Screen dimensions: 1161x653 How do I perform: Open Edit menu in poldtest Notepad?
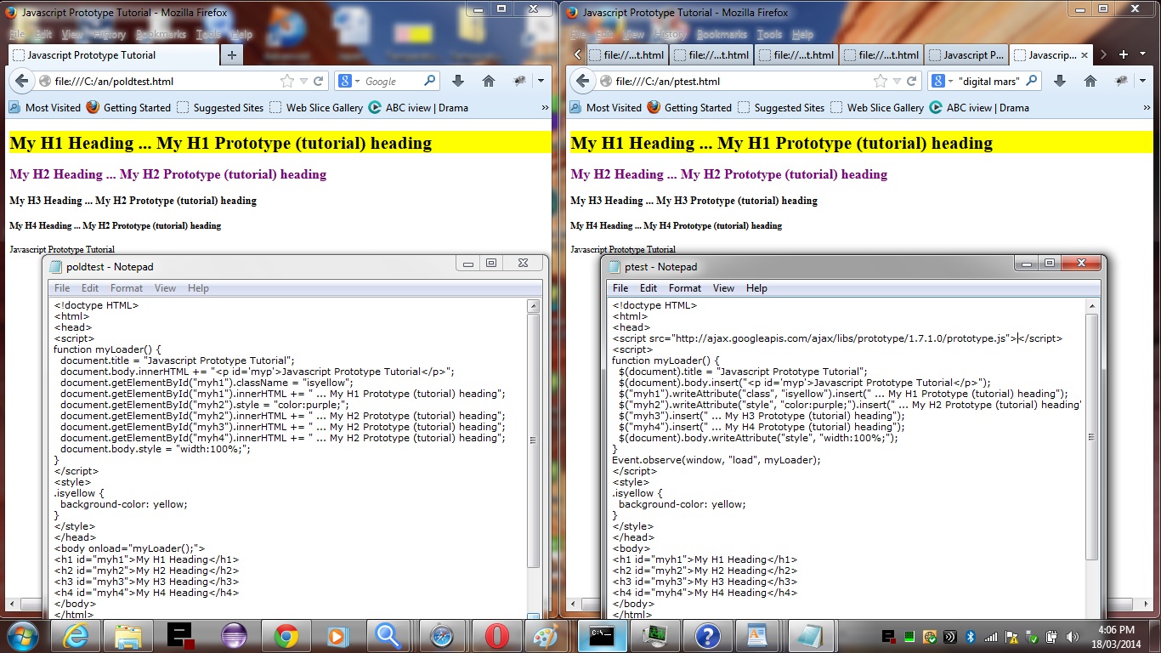point(90,288)
